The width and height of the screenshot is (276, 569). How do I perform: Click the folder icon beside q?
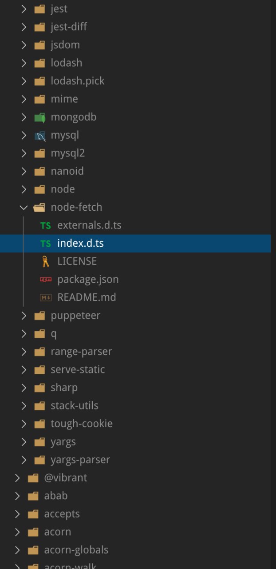click(x=40, y=334)
